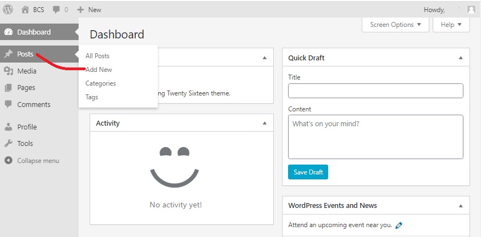Click the Tools wrench icon

pyautogui.click(x=8, y=143)
